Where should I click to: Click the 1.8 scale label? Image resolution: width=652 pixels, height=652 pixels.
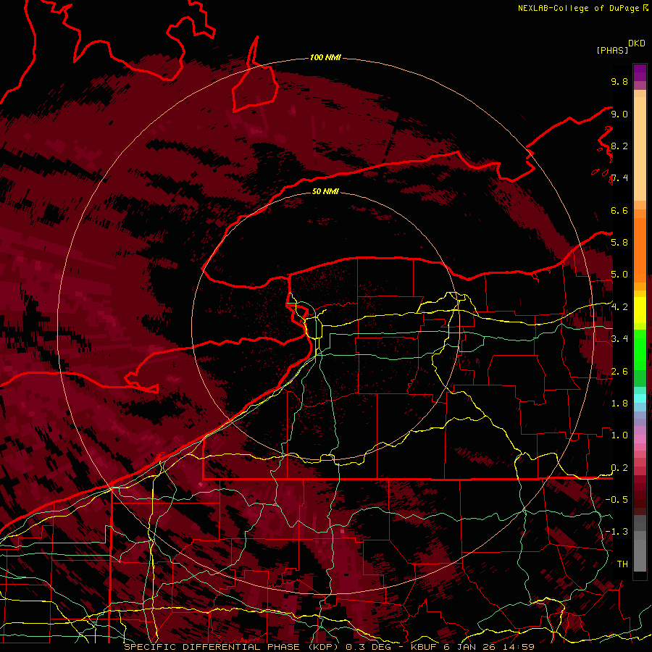click(x=619, y=404)
